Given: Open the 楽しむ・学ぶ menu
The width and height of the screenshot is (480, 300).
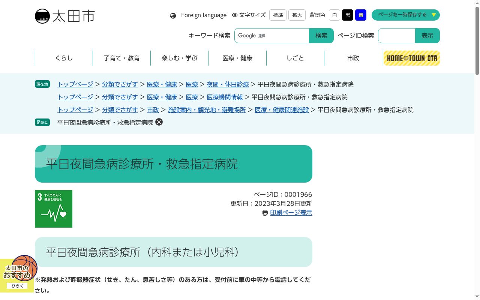Looking at the screenshot, I should 180,58.
